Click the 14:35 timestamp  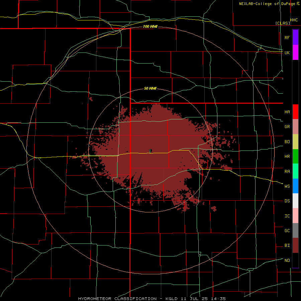[x=218, y=299]
